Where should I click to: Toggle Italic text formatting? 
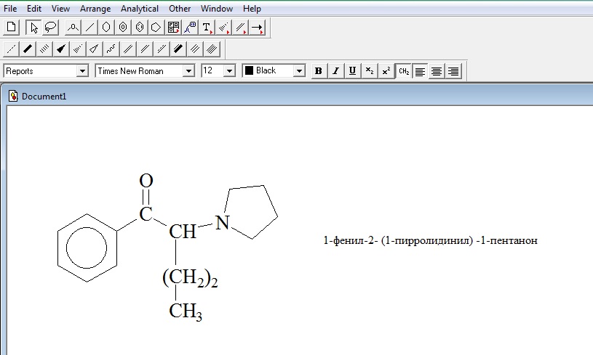pyautogui.click(x=335, y=71)
